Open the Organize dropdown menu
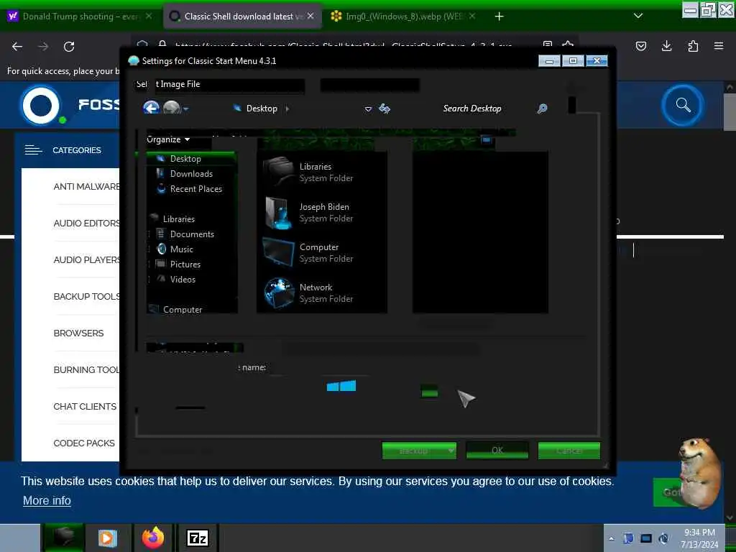736x552 pixels. 168,139
